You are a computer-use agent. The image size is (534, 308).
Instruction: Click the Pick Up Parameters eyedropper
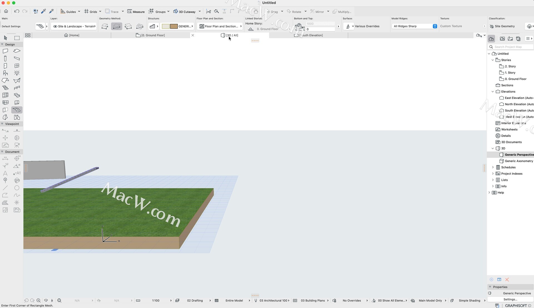(43, 11)
